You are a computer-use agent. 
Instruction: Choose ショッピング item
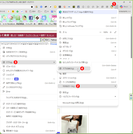[x=29, y=75]
